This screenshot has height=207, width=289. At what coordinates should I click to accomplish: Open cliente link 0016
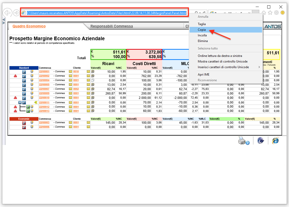point(76,71)
